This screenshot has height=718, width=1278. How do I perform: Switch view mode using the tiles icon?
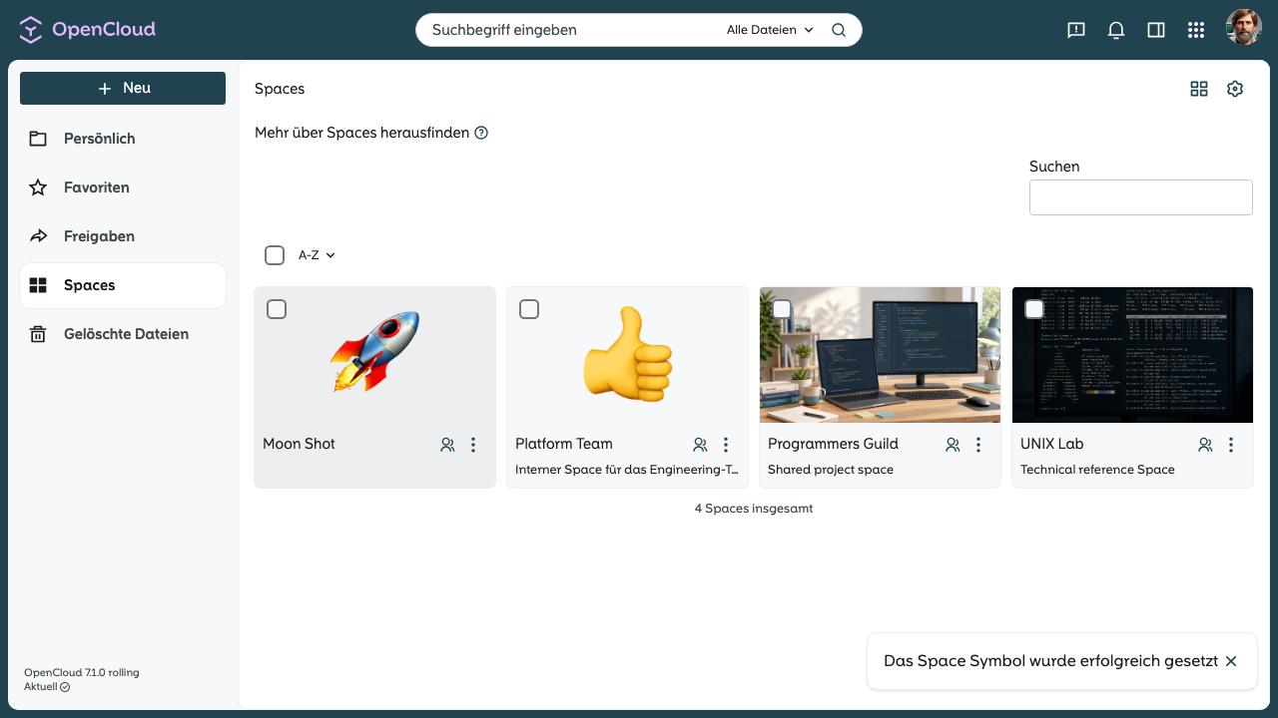pyautogui.click(x=1199, y=89)
